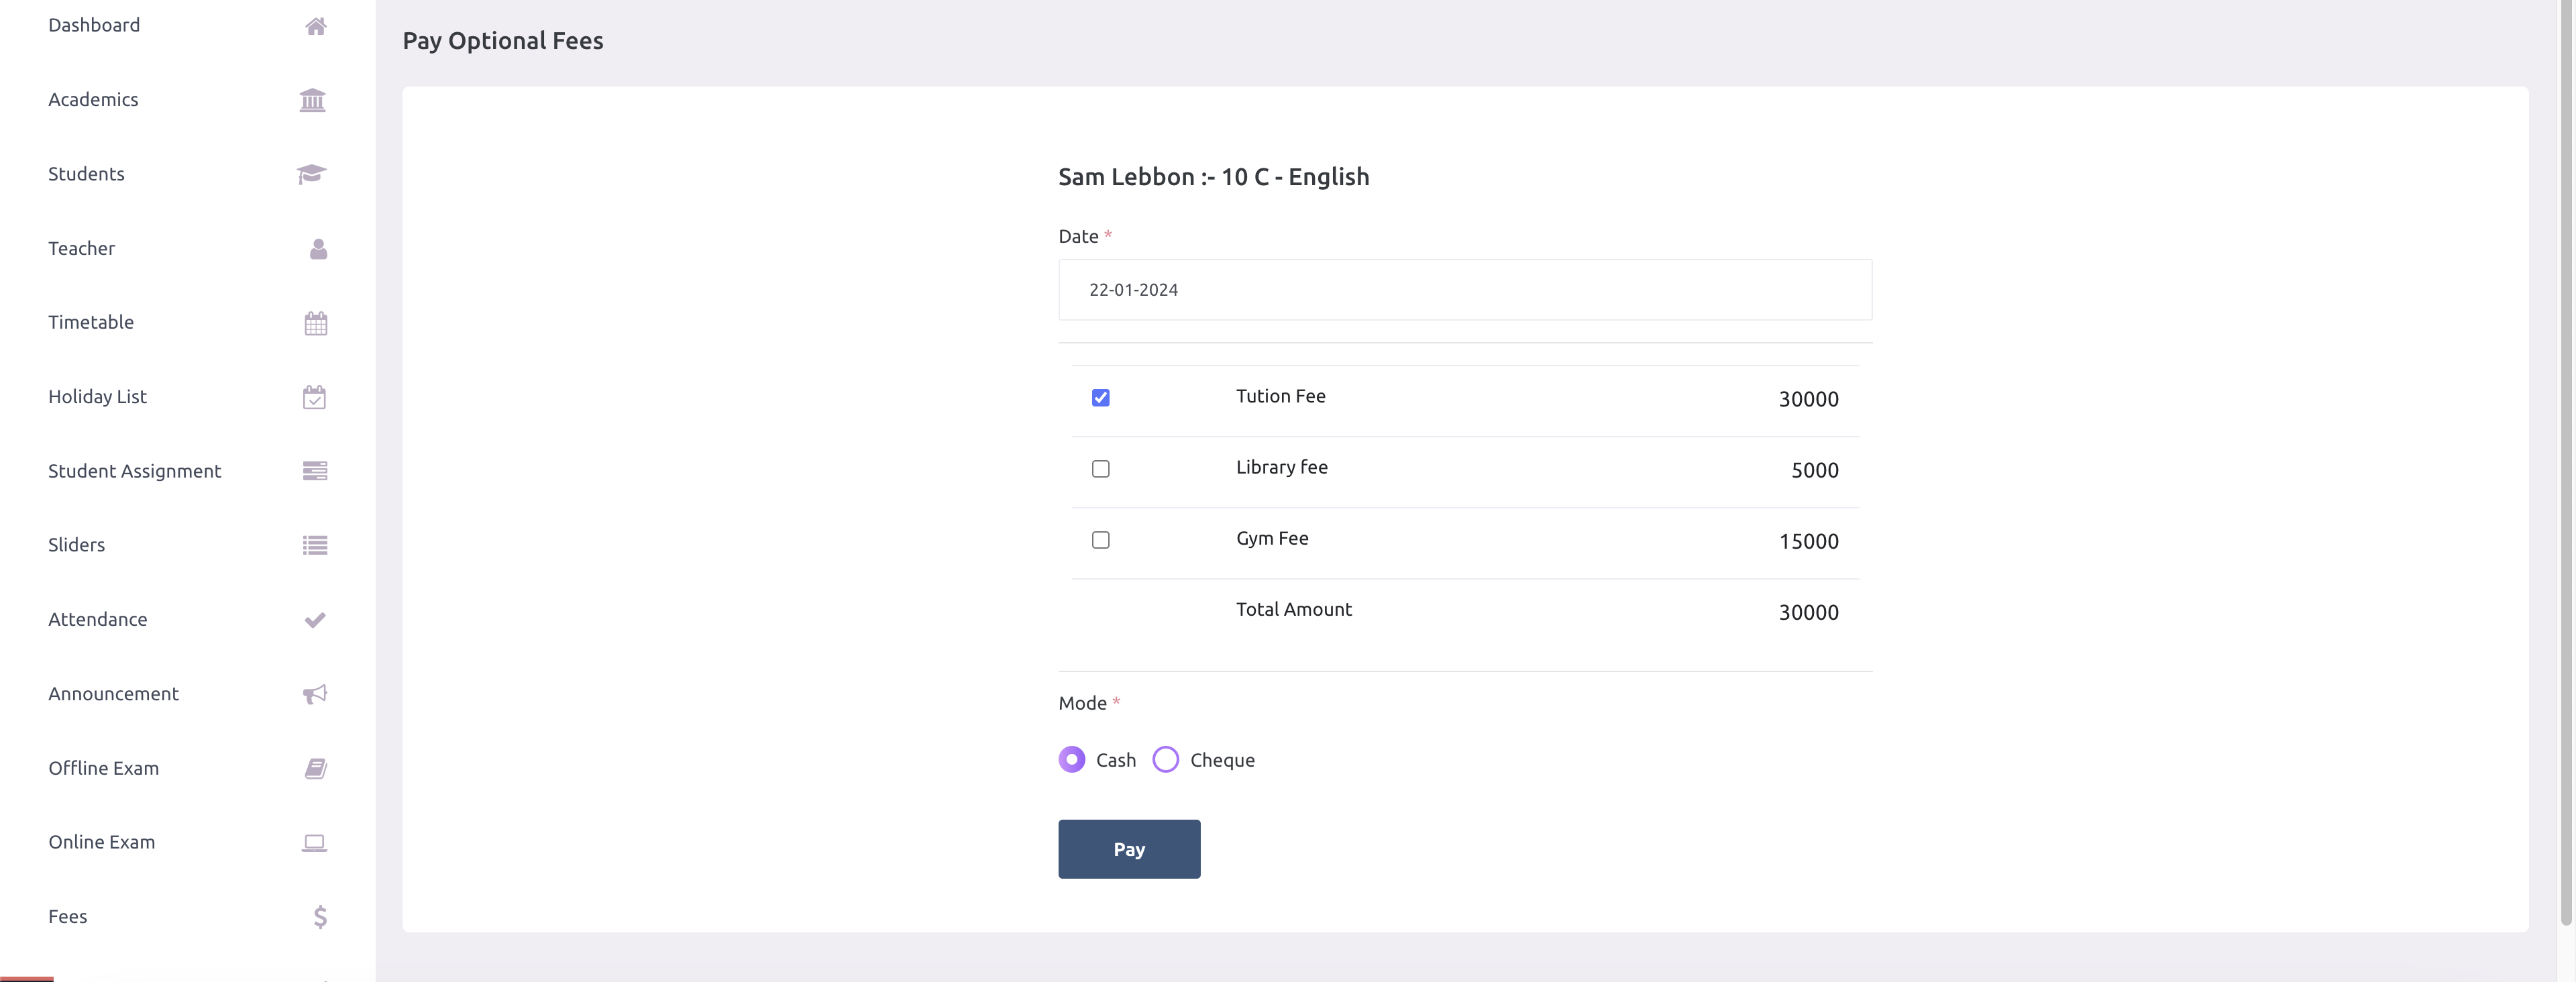
Task: Check the Gym Fee checkbox
Action: [1101, 540]
